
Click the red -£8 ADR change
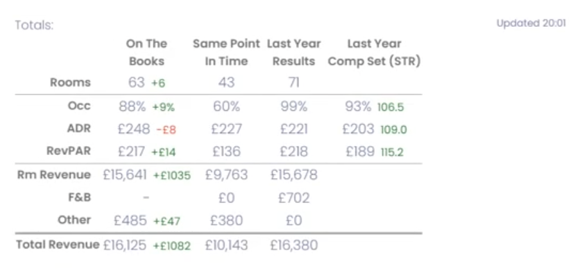pos(166,129)
